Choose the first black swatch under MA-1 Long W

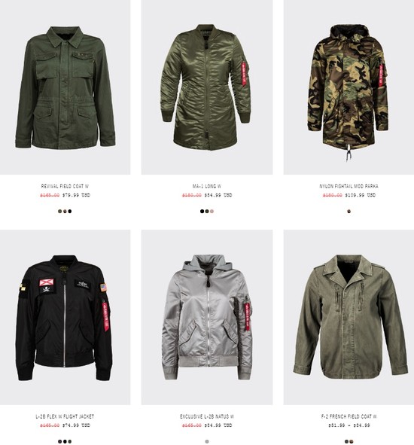202,211
